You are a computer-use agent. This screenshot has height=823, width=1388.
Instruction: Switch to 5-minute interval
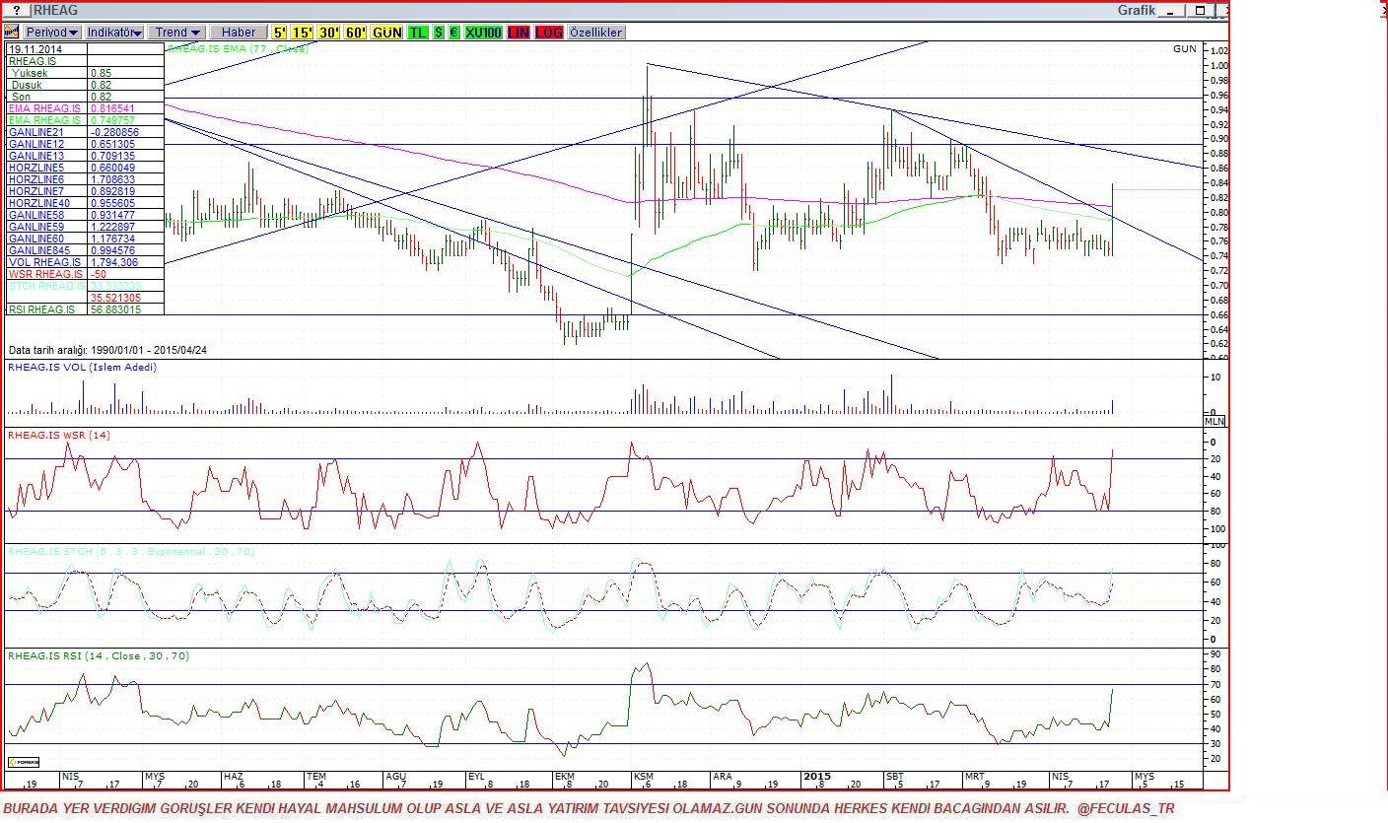(280, 33)
